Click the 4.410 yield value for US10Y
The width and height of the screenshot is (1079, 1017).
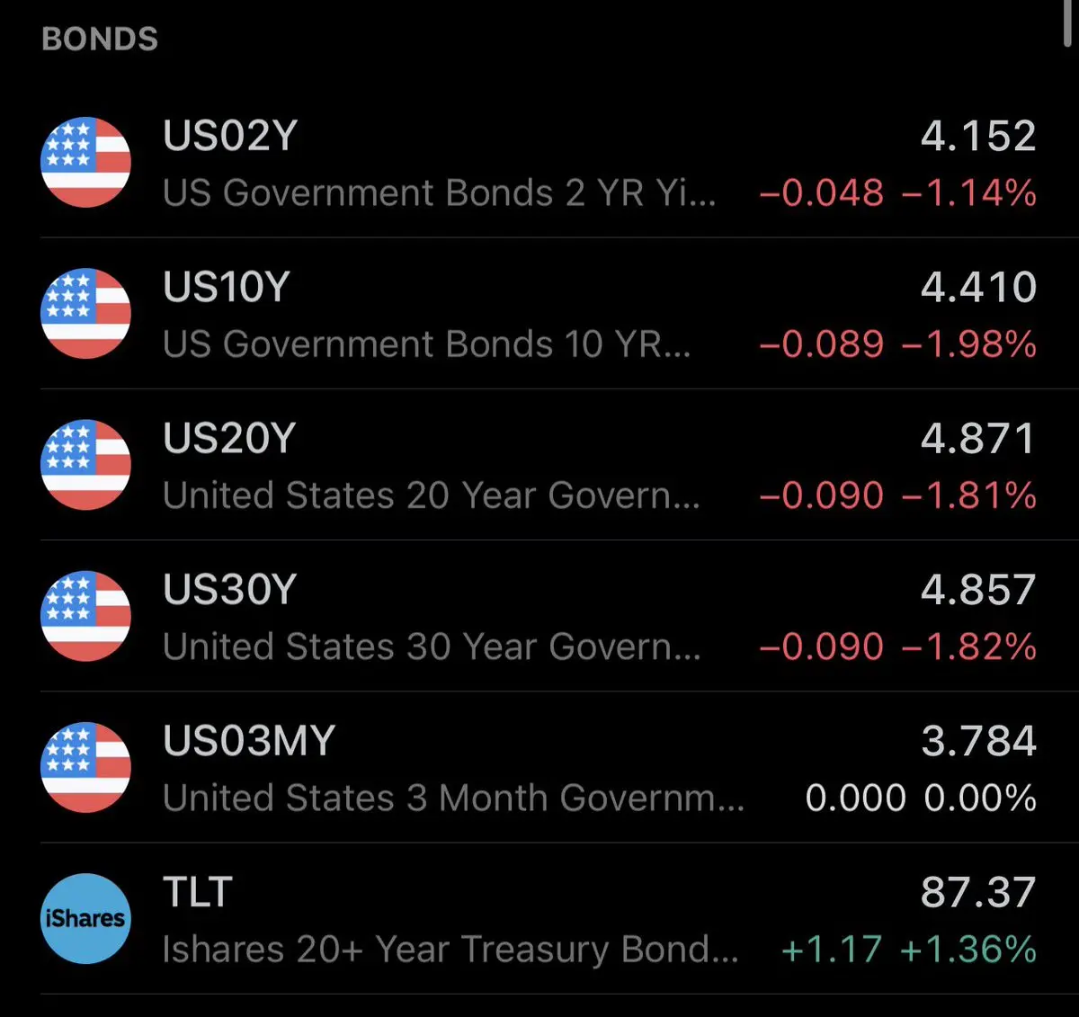pos(978,288)
